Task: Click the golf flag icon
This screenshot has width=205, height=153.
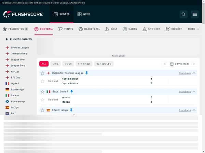Action: pyautogui.click(x=107, y=29)
